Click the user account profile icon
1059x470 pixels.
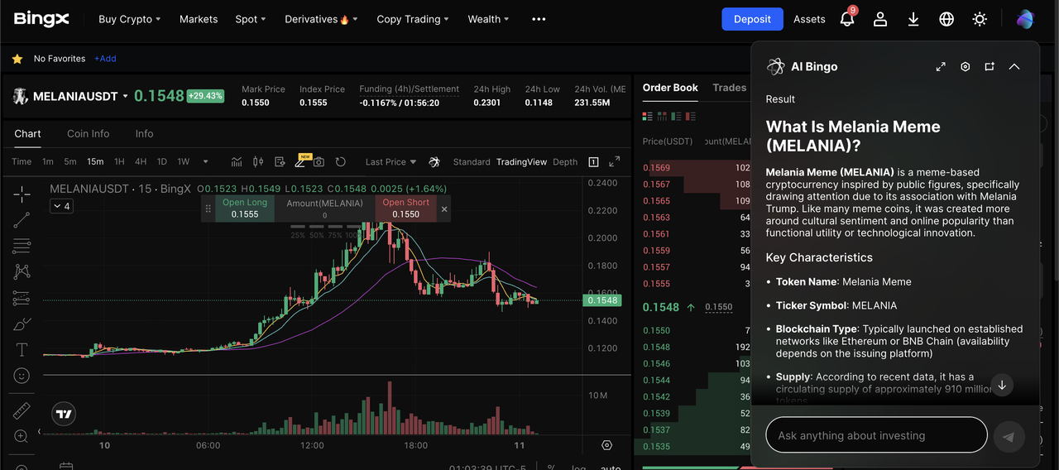click(x=880, y=19)
